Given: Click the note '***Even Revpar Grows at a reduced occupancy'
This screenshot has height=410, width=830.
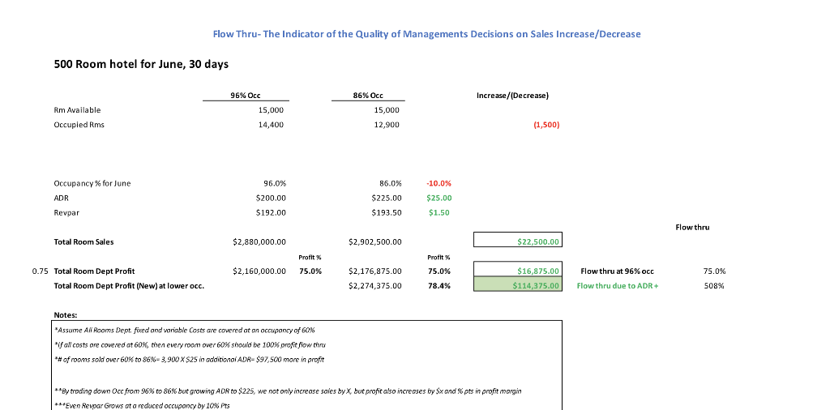Looking at the screenshot, I should [143, 406].
